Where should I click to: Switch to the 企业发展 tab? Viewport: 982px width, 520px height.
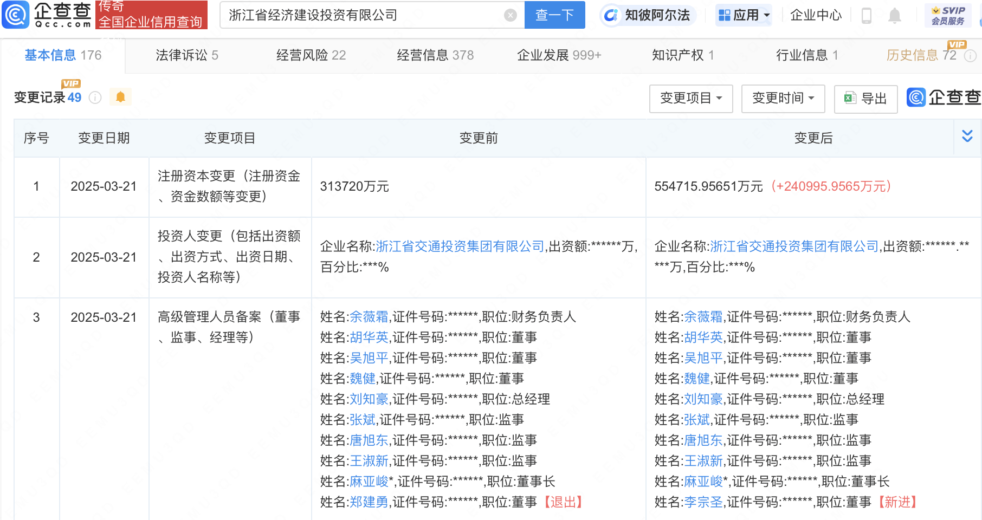[x=559, y=55]
